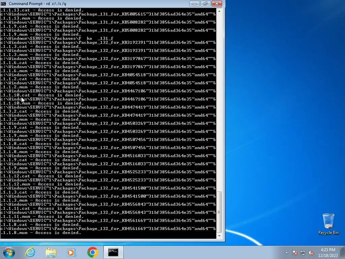Click the '.1.3.2.cat - Access is denied' line

click(x=41, y=111)
